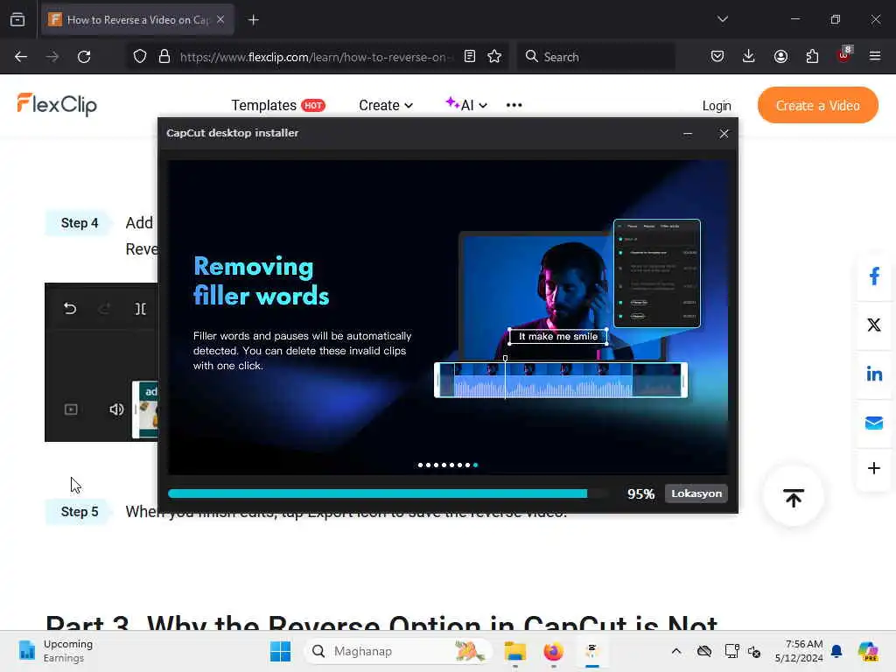Click the OneDrive cloud tray icon

click(x=704, y=651)
